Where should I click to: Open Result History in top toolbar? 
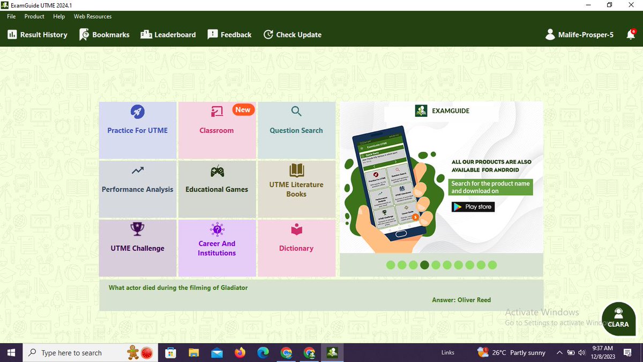[x=38, y=34]
